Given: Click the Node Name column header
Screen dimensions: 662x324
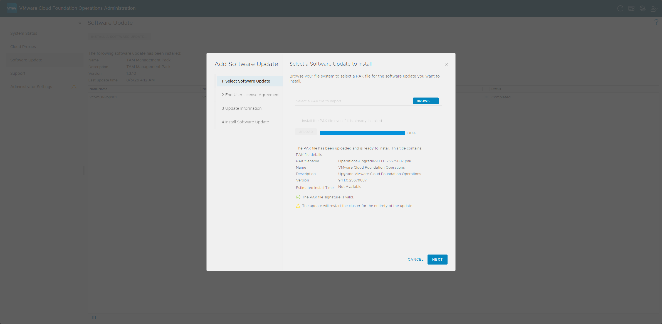Looking at the screenshot, I should 98,89.
